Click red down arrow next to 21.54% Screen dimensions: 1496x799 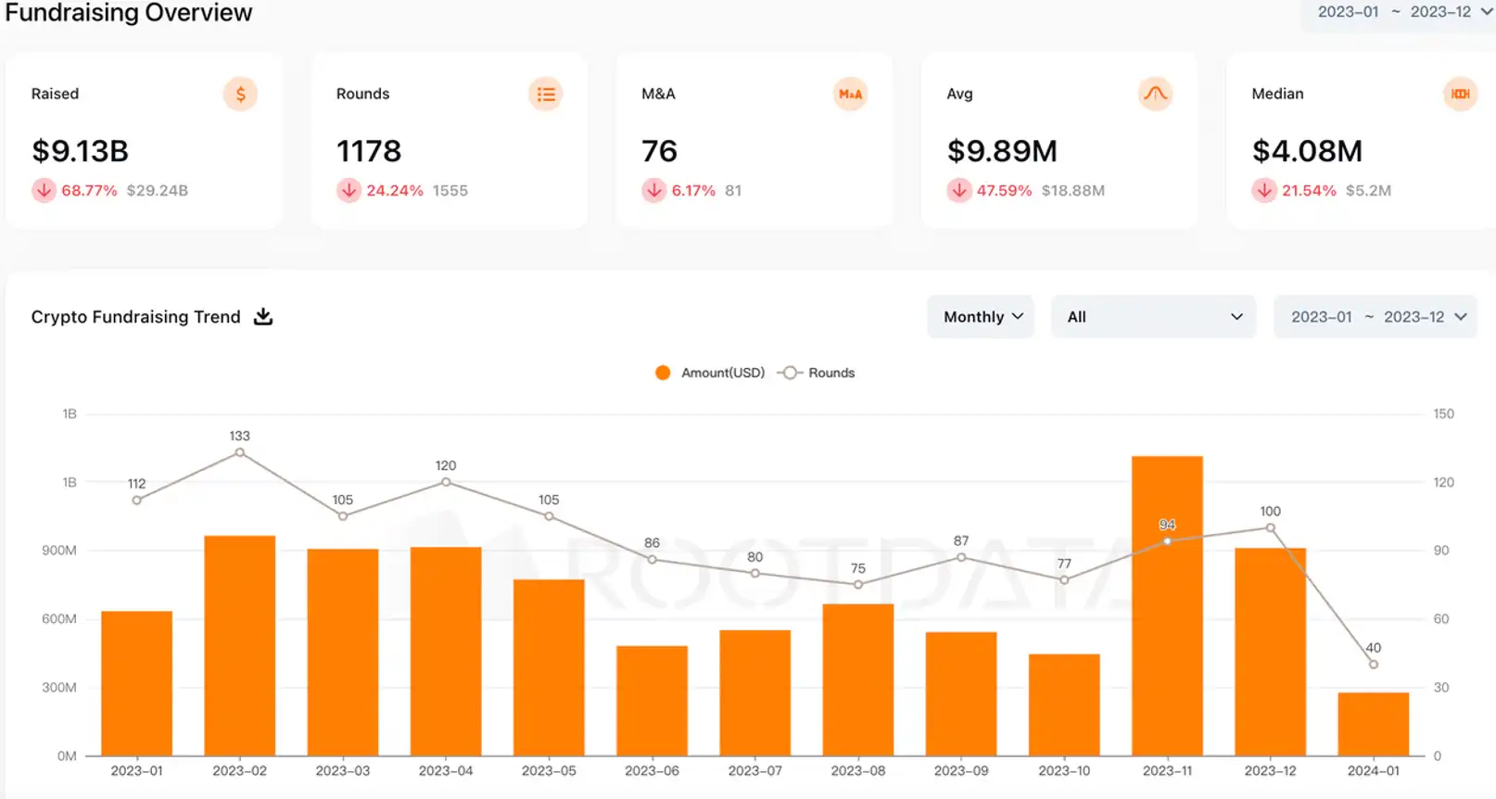click(x=1264, y=190)
